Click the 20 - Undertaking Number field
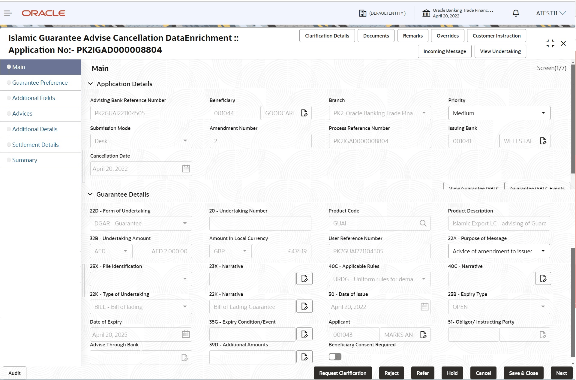 (260, 223)
